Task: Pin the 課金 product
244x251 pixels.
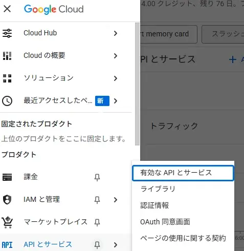Action: pyautogui.click(x=97, y=177)
